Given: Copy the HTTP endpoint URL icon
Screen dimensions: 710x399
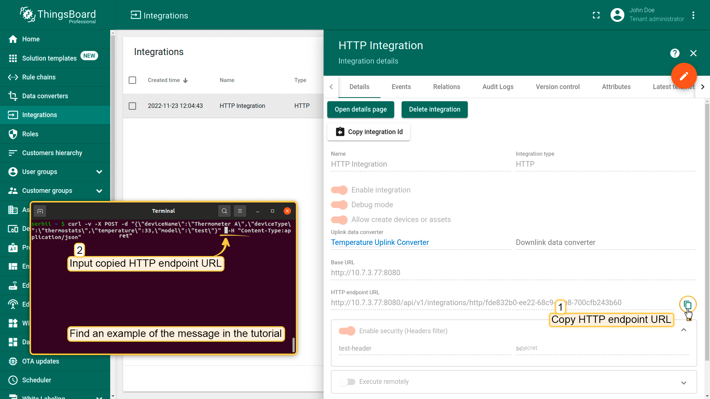Looking at the screenshot, I should (x=687, y=305).
